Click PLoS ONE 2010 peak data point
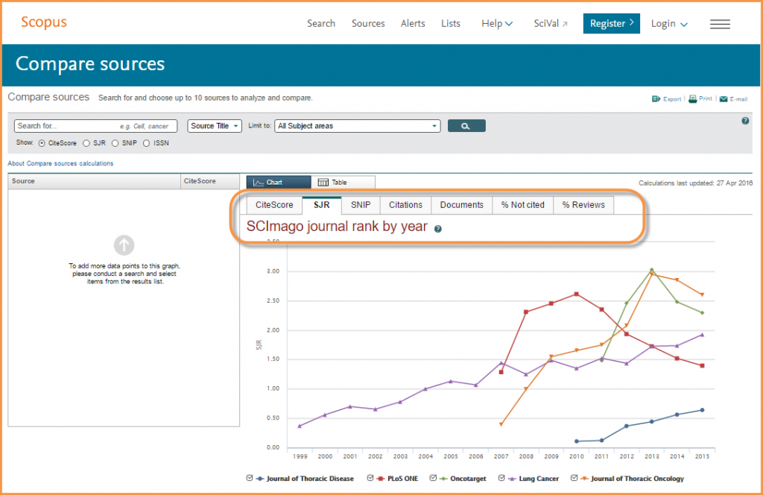The height and width of the screenshot is (495, 763). click(576, 294)
